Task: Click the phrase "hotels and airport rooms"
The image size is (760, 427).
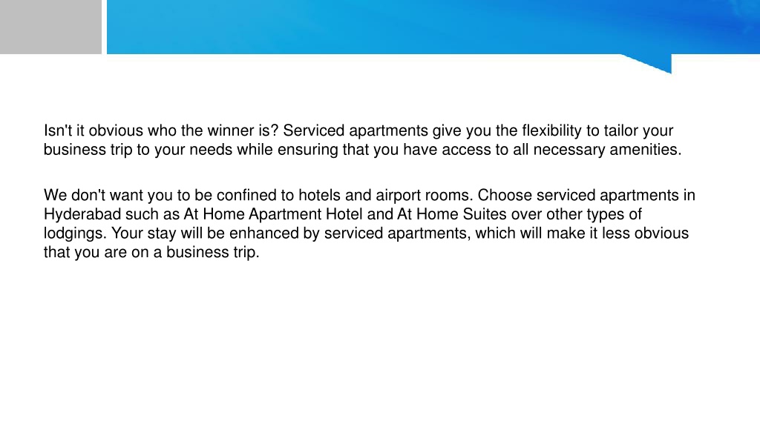Action: coord(385,195)
